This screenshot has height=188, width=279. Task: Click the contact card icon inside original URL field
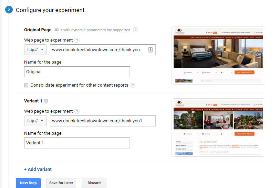[151, 50]
